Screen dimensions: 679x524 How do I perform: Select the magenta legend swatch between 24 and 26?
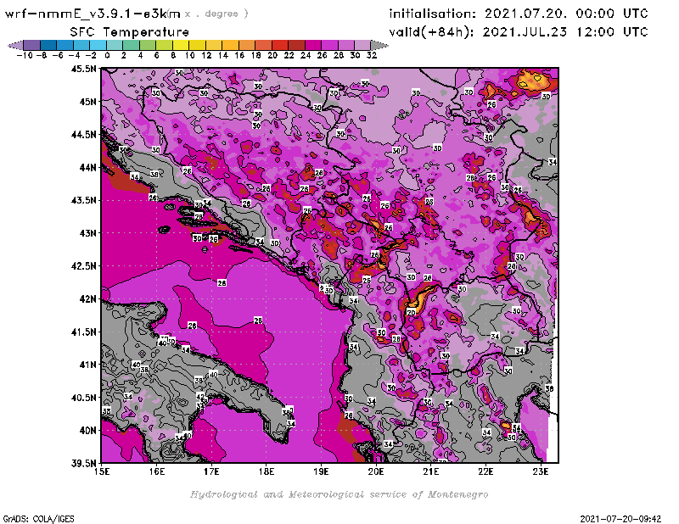(313, 45)
